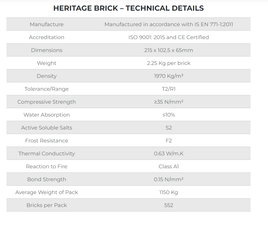The image size is (268, 228).
Task: Click the Weight row label
Action: point(47,63)
